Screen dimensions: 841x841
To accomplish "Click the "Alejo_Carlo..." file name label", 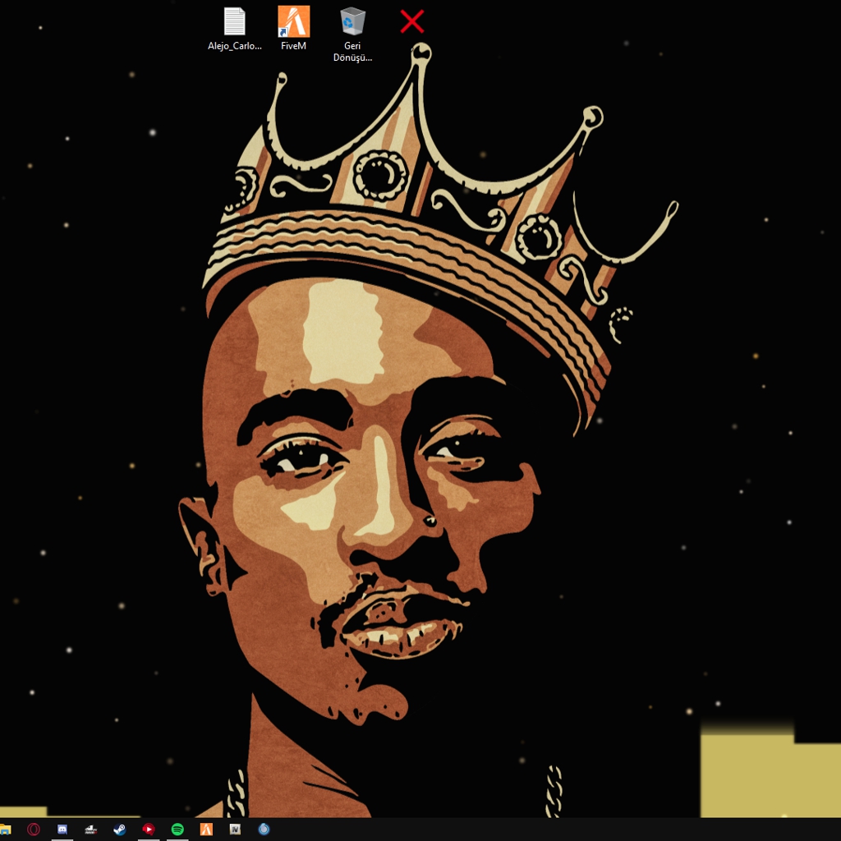I will [x=235, y=46].
